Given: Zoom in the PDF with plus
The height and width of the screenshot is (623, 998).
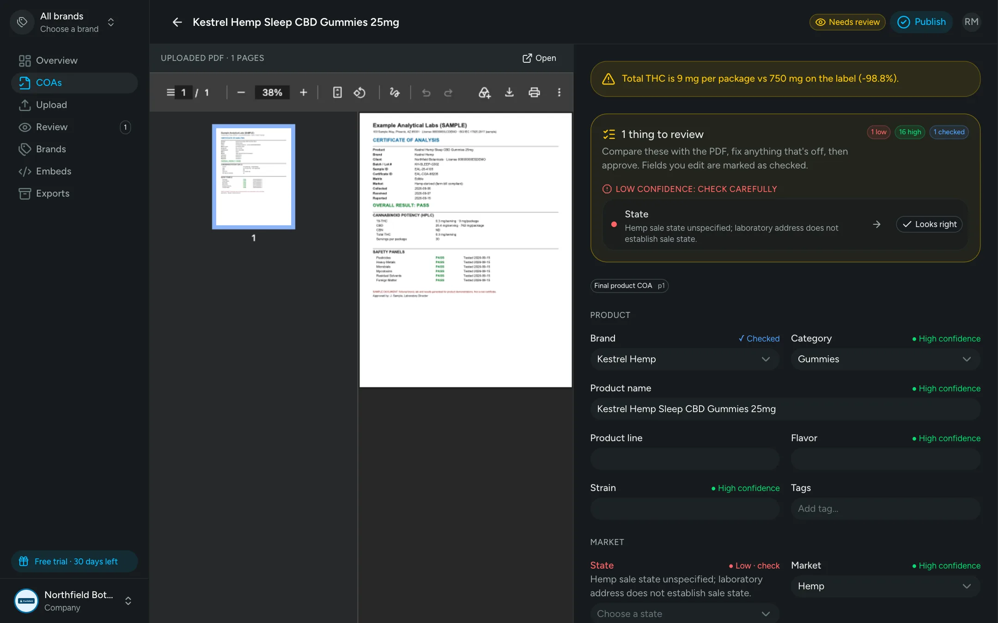Looking at the screenshot, I should click(304, 92).
